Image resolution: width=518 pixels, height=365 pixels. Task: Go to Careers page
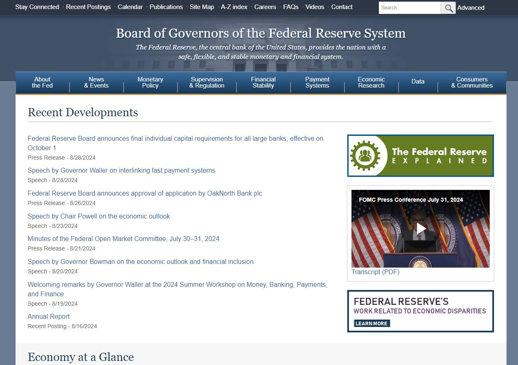pyautogui.click(x=265, y=7)
